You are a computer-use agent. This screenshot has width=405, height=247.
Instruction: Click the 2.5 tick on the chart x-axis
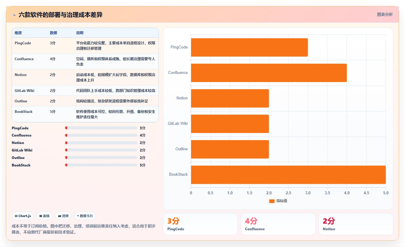288,193
